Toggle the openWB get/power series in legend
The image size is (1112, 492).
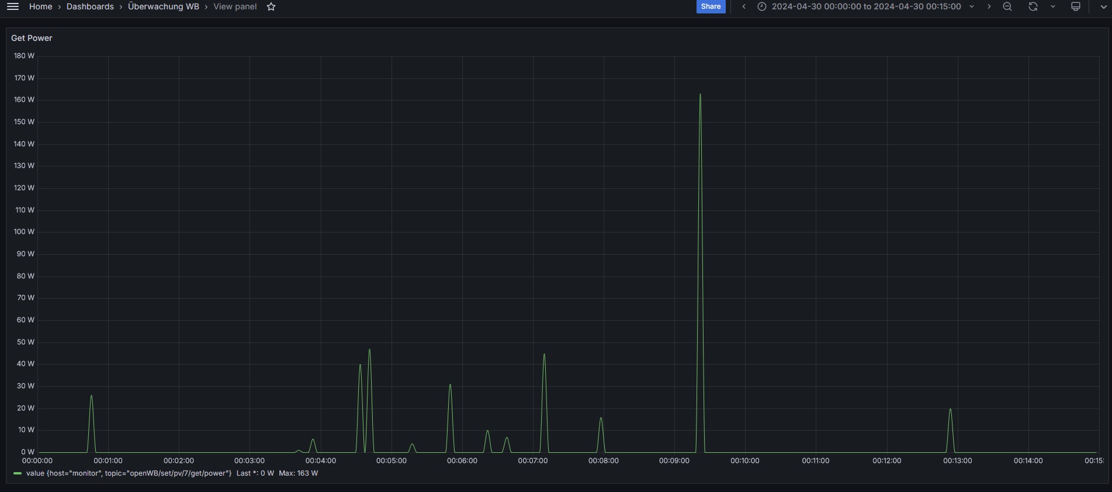pos(129,473)
